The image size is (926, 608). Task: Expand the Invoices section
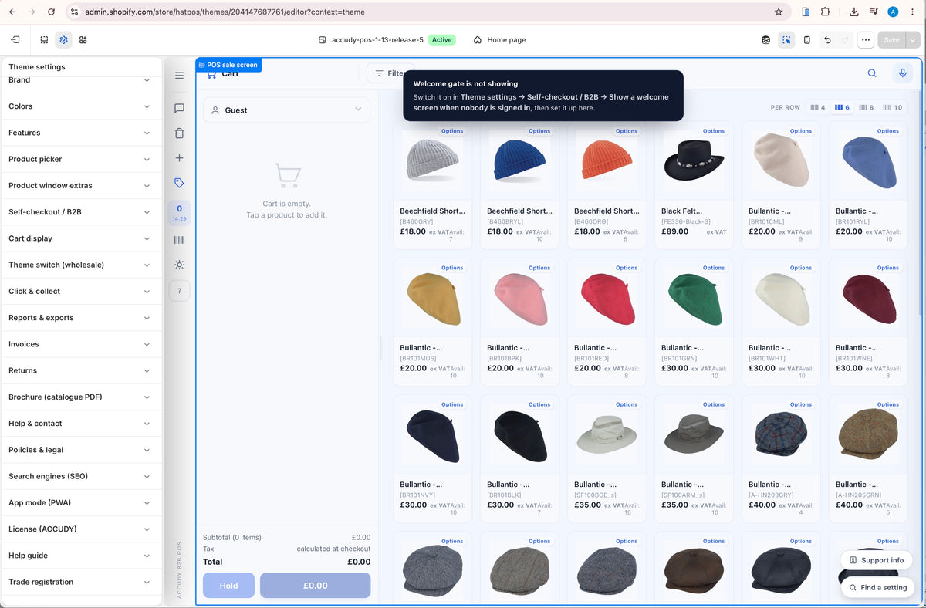[x=81, y=344]
